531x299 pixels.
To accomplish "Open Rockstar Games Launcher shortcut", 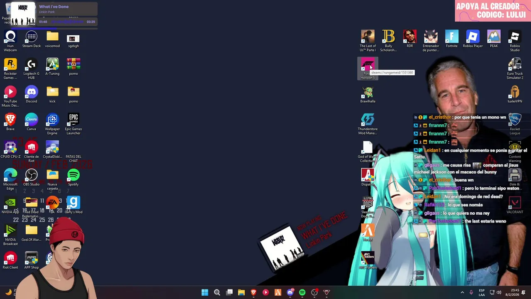I will coord(10,69).
